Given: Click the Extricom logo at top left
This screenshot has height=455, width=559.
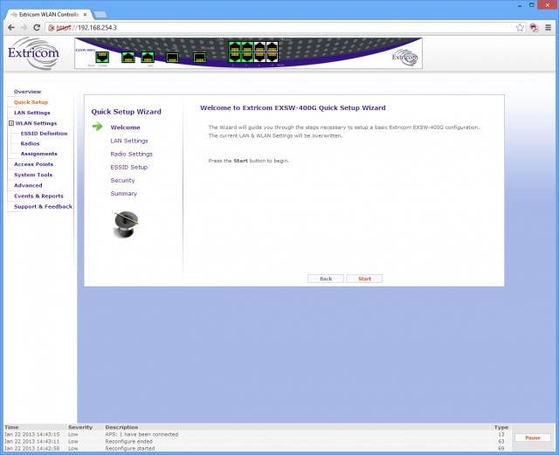Looking at the screenshot, I should (33, 53).
